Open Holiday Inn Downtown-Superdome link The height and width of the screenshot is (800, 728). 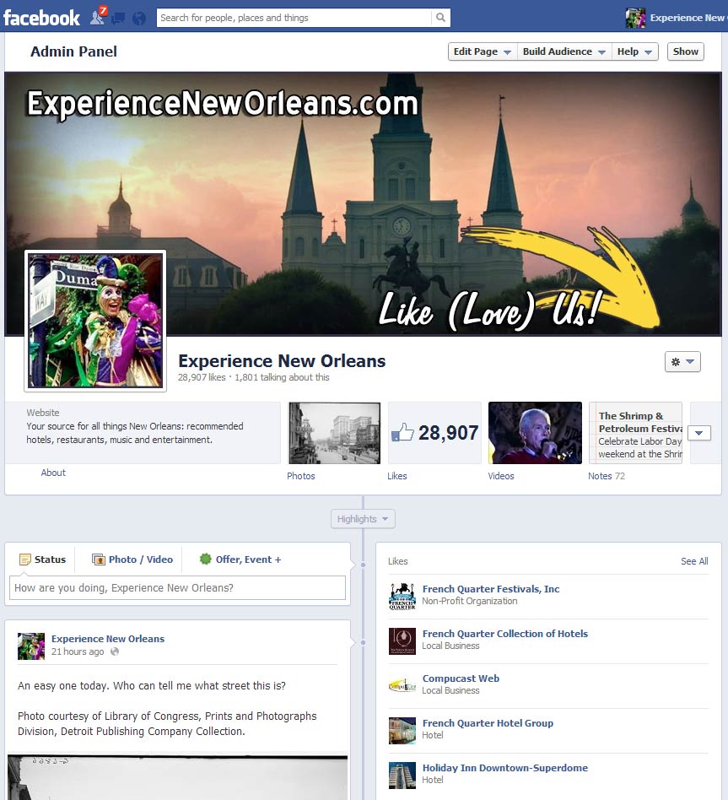pyautogui.click(x=505, y=768)
